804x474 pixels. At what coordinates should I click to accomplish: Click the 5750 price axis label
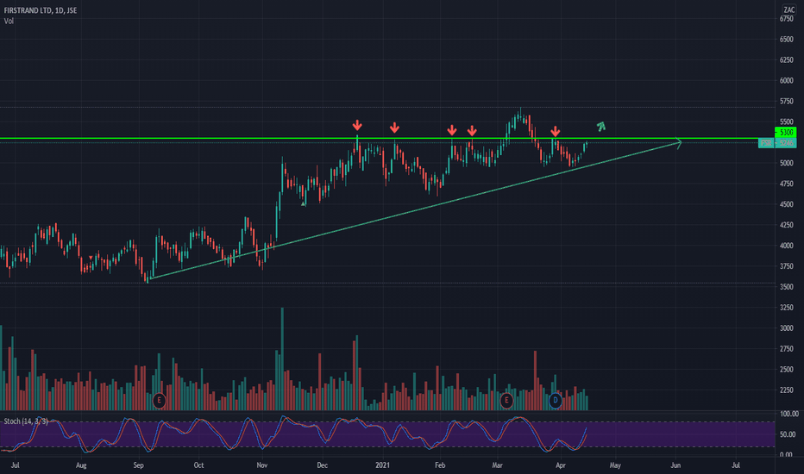786,102
